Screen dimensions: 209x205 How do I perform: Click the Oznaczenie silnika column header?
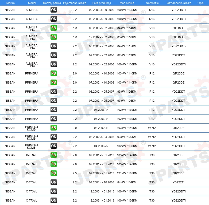click(x=179, y=3)
